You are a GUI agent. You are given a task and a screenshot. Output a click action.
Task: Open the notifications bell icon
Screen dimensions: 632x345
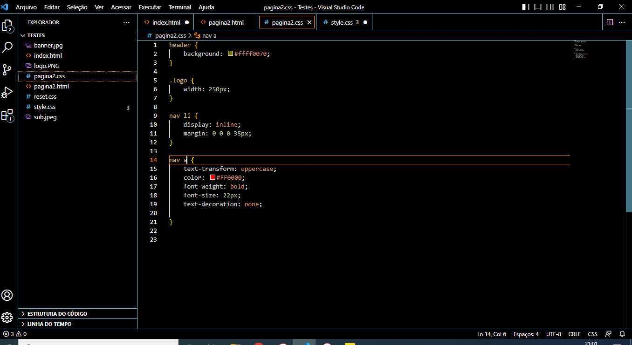622,334
